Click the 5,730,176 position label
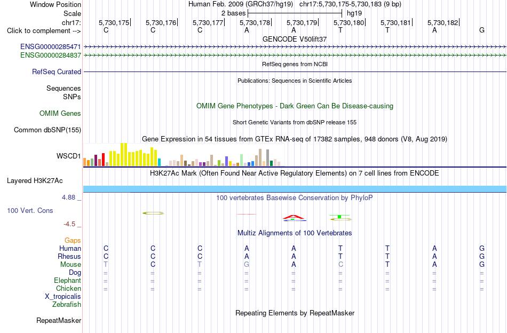The height and width of the screenshot is (333, 507). coord(161,22)
